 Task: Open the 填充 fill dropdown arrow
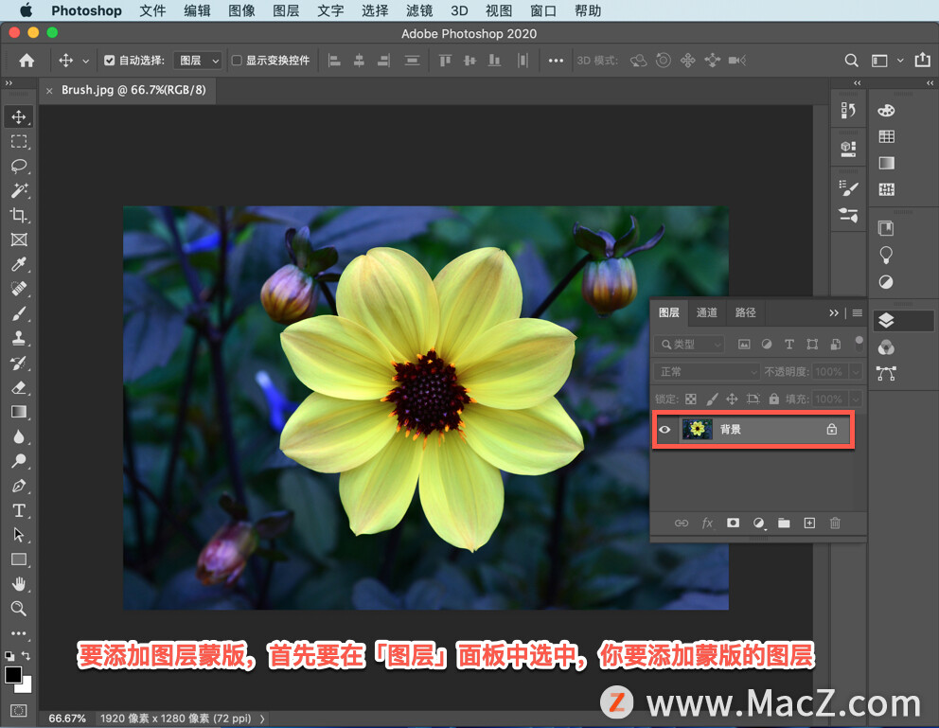(x=857, y=399)
